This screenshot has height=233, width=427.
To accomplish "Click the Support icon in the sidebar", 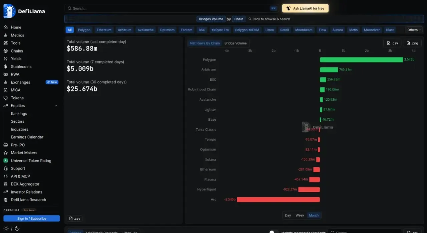I will coord(5,168).
